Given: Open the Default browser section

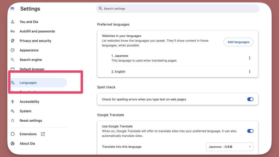Looking at the screenshot, I should pos(32,69).
